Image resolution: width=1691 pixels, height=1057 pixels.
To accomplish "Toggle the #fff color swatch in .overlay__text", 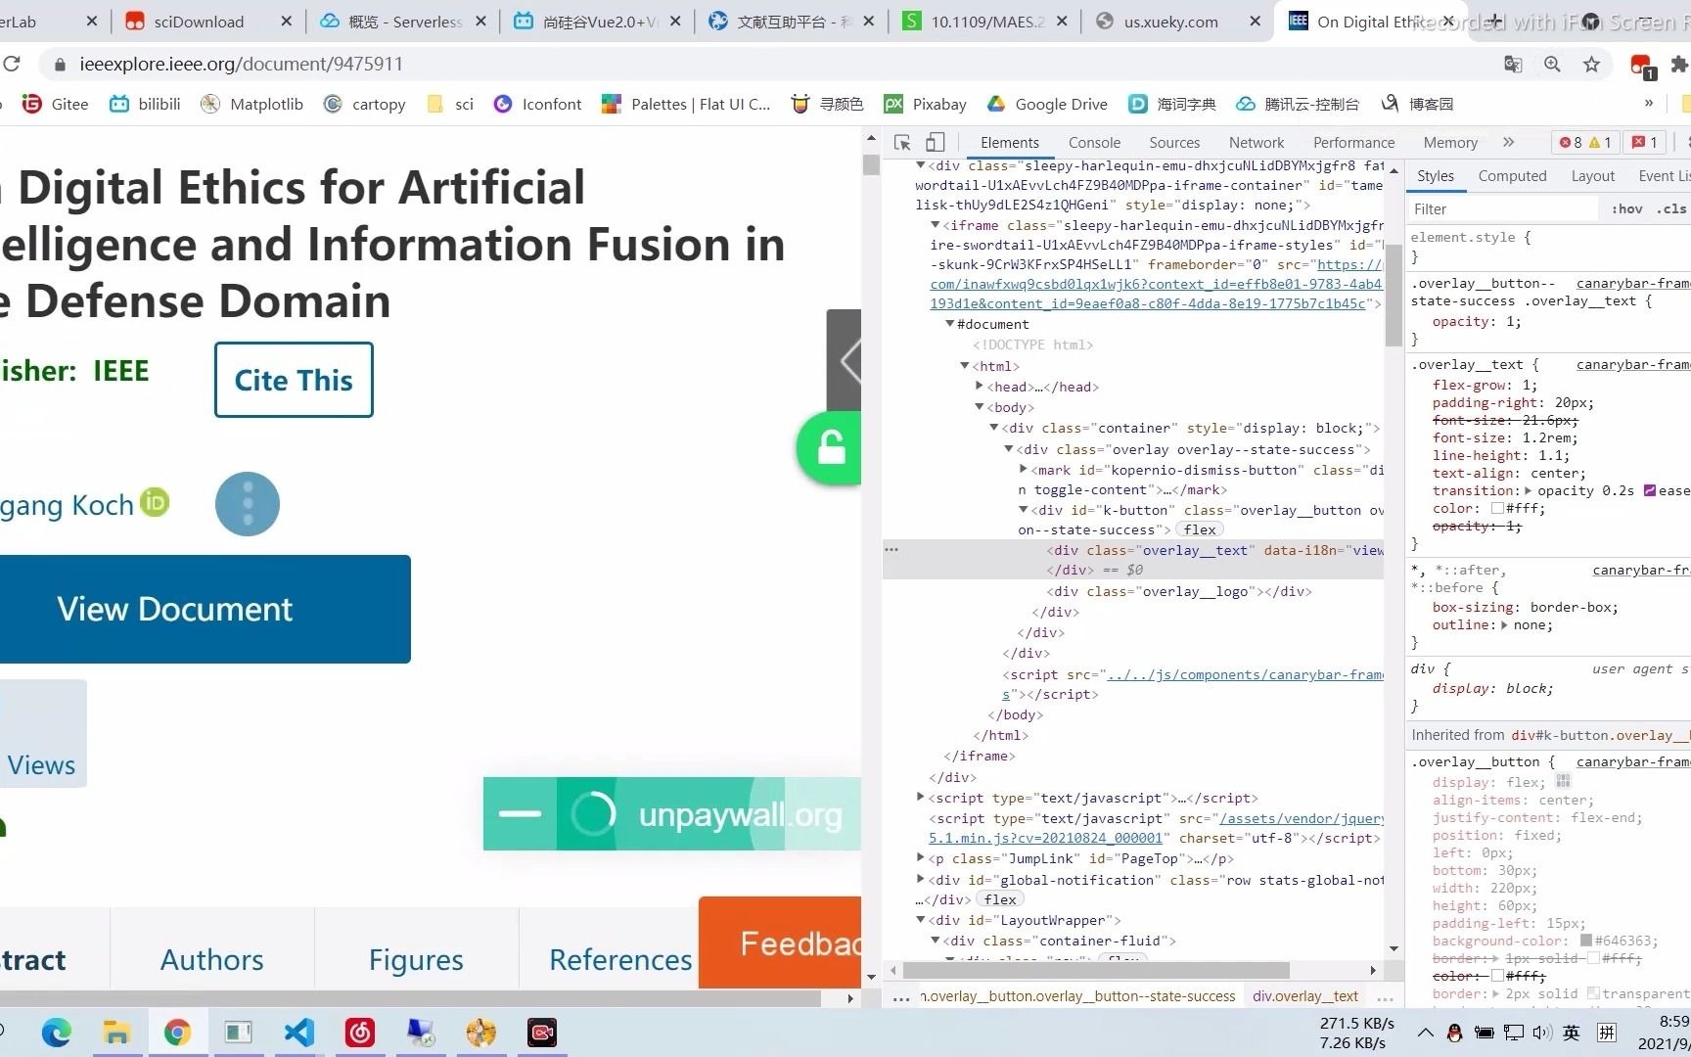I will tap(1497, 509).
